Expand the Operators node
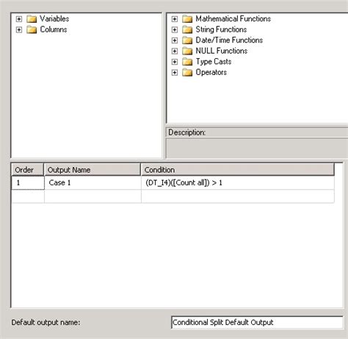The height and width of the screenshot is (339, 348). [x=175, y=72]
